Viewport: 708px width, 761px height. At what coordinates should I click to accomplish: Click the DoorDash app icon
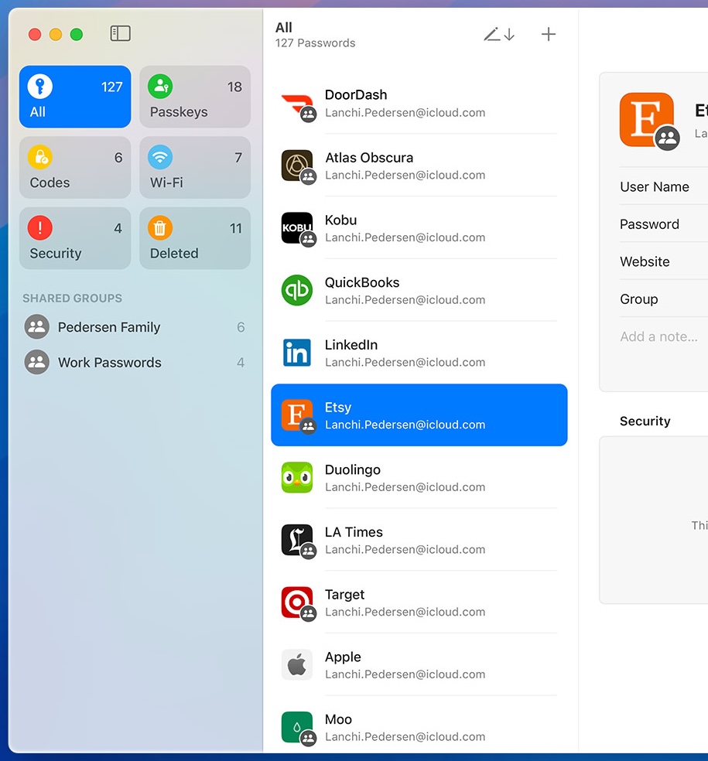pyautogui.click(x=297, y=104)
